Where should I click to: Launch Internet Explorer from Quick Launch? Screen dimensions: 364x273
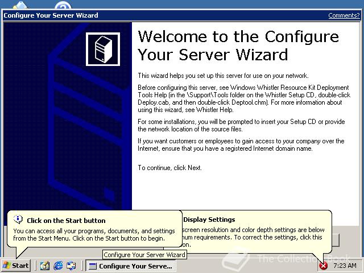[58, 266]
